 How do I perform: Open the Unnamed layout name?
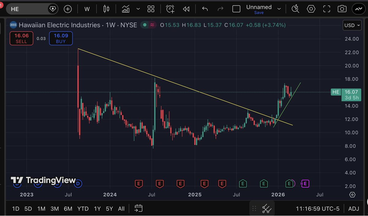pyautogui.click(x=259, y=7)
